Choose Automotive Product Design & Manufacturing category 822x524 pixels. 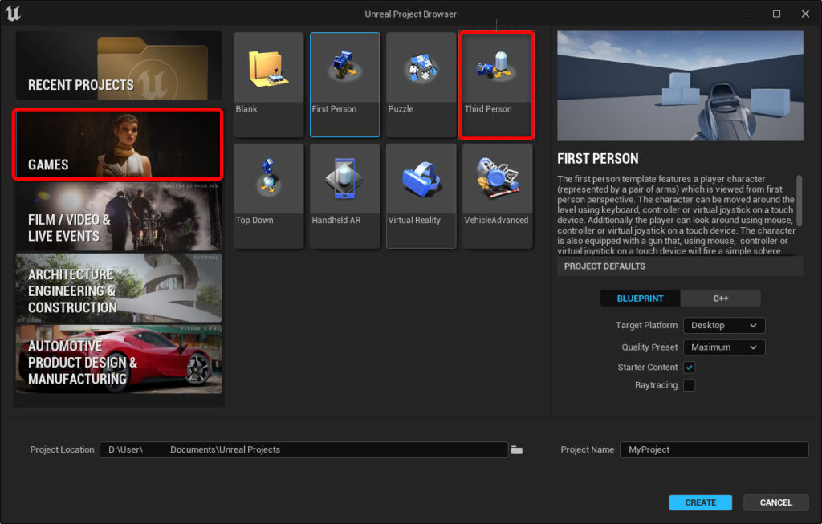pos(119,359)
